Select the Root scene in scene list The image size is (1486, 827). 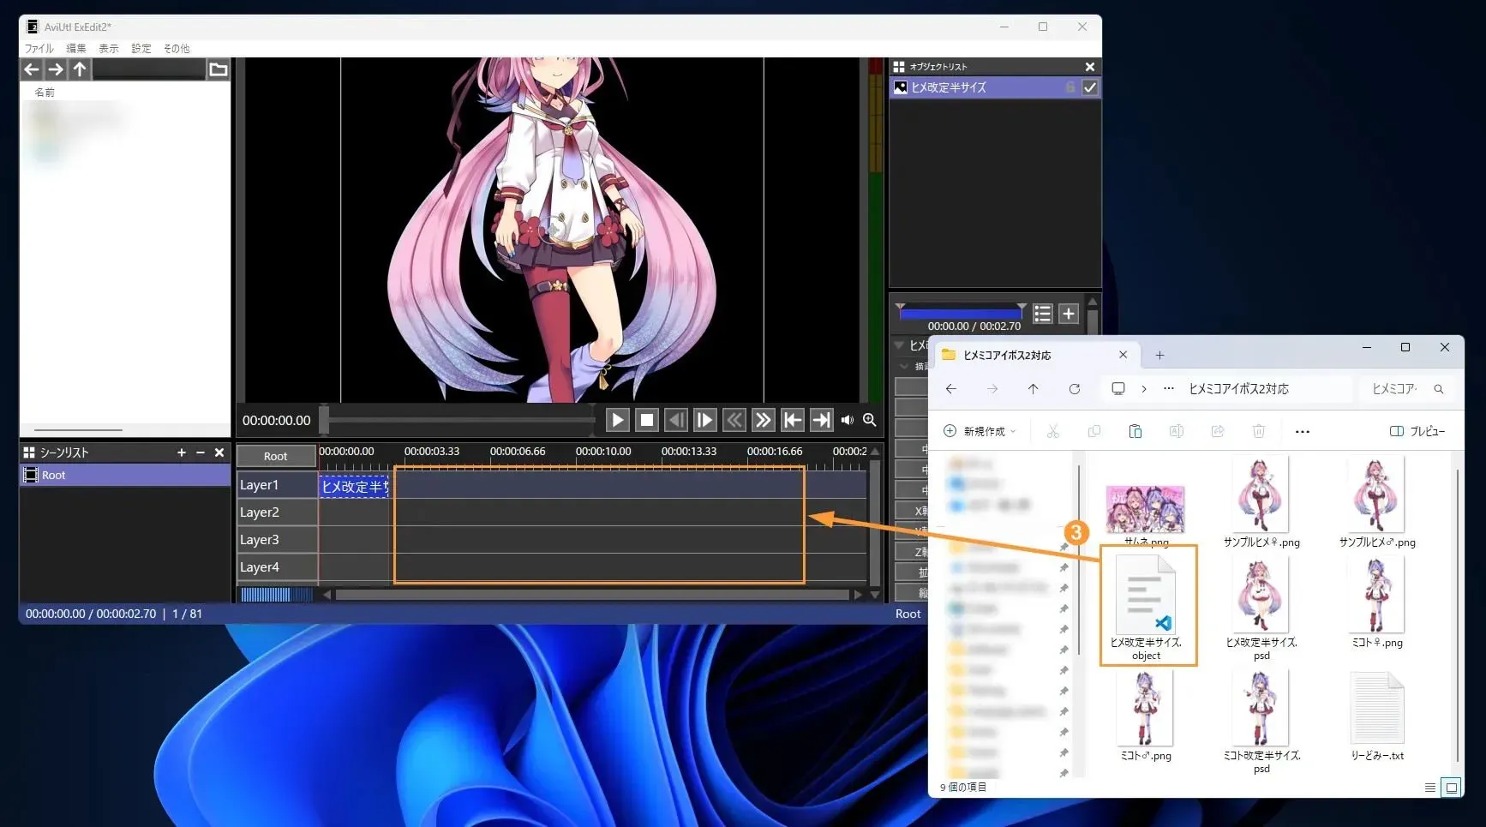(125, 475)
